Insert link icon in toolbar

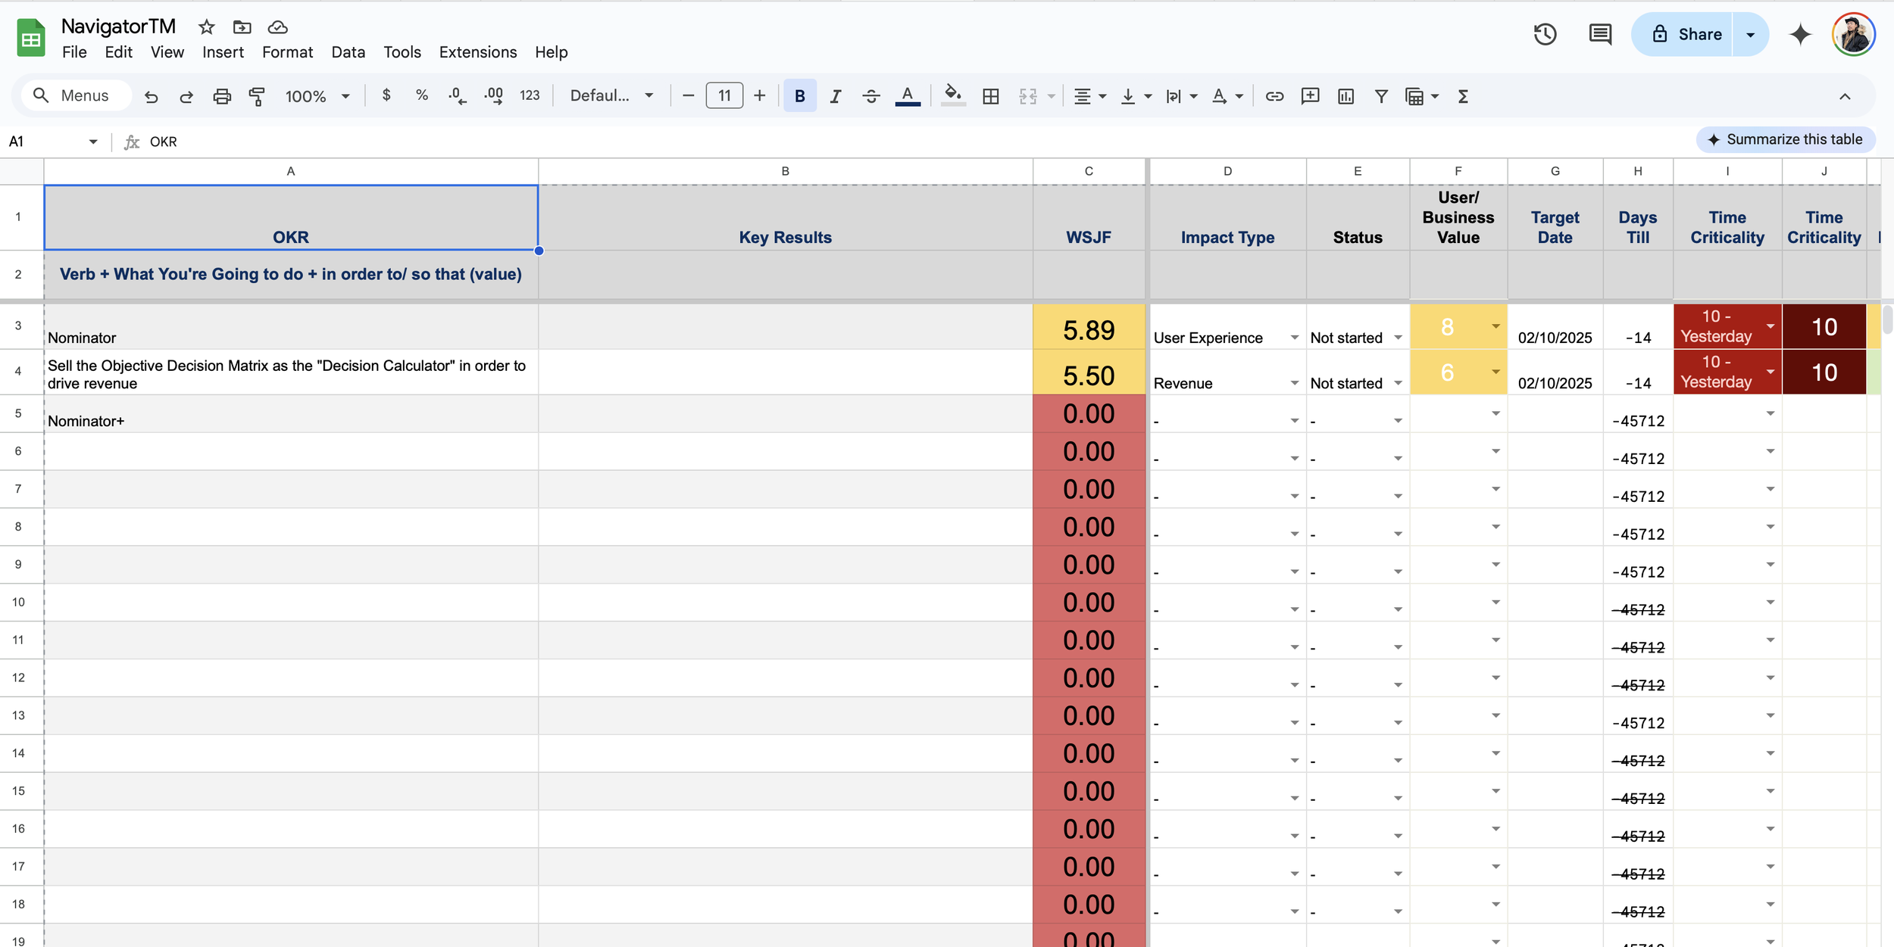coord(1275,96)
